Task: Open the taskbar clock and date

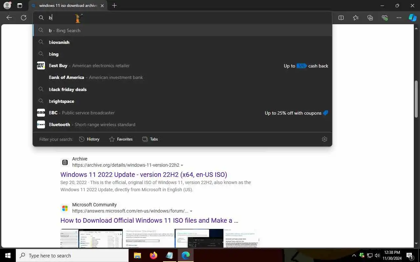Action: pos(392,255)
